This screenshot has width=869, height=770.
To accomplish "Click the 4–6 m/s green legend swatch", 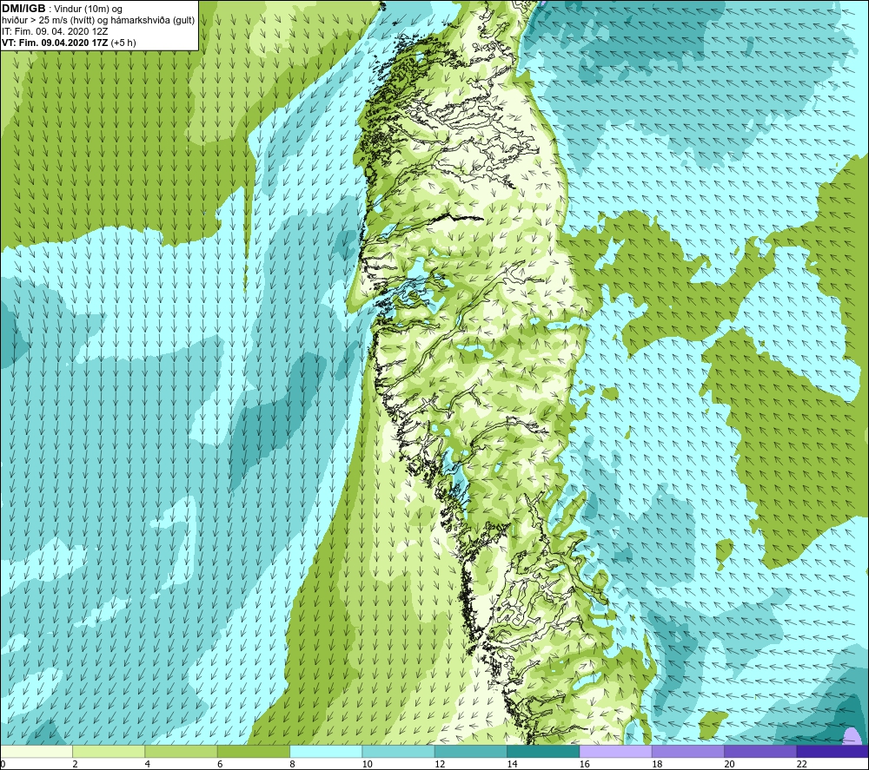I will tap(182, 751).
